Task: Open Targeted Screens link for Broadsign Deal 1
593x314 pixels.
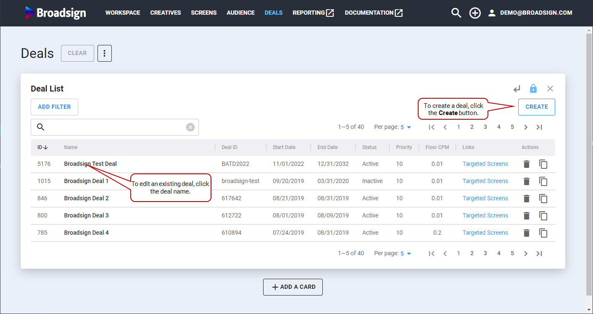Action: pos(485,181)
